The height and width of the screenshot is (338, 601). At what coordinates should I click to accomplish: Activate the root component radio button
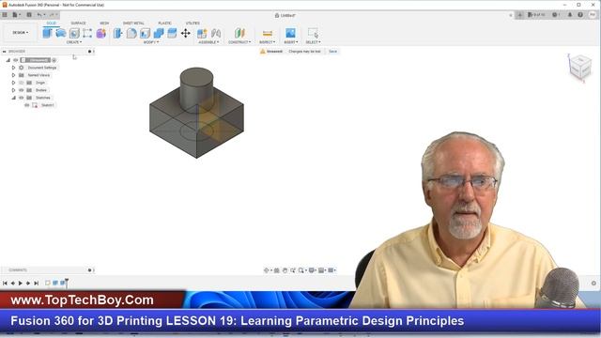[x=54, y=60]
